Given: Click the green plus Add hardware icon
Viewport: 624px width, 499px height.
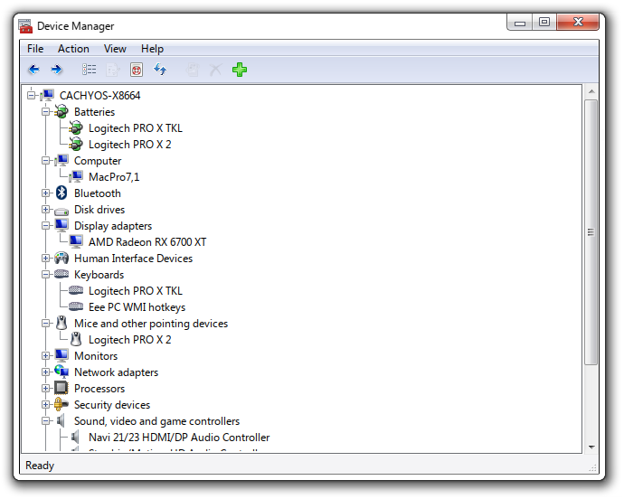Looking at the screenshot, I should [x=240, y=70].
